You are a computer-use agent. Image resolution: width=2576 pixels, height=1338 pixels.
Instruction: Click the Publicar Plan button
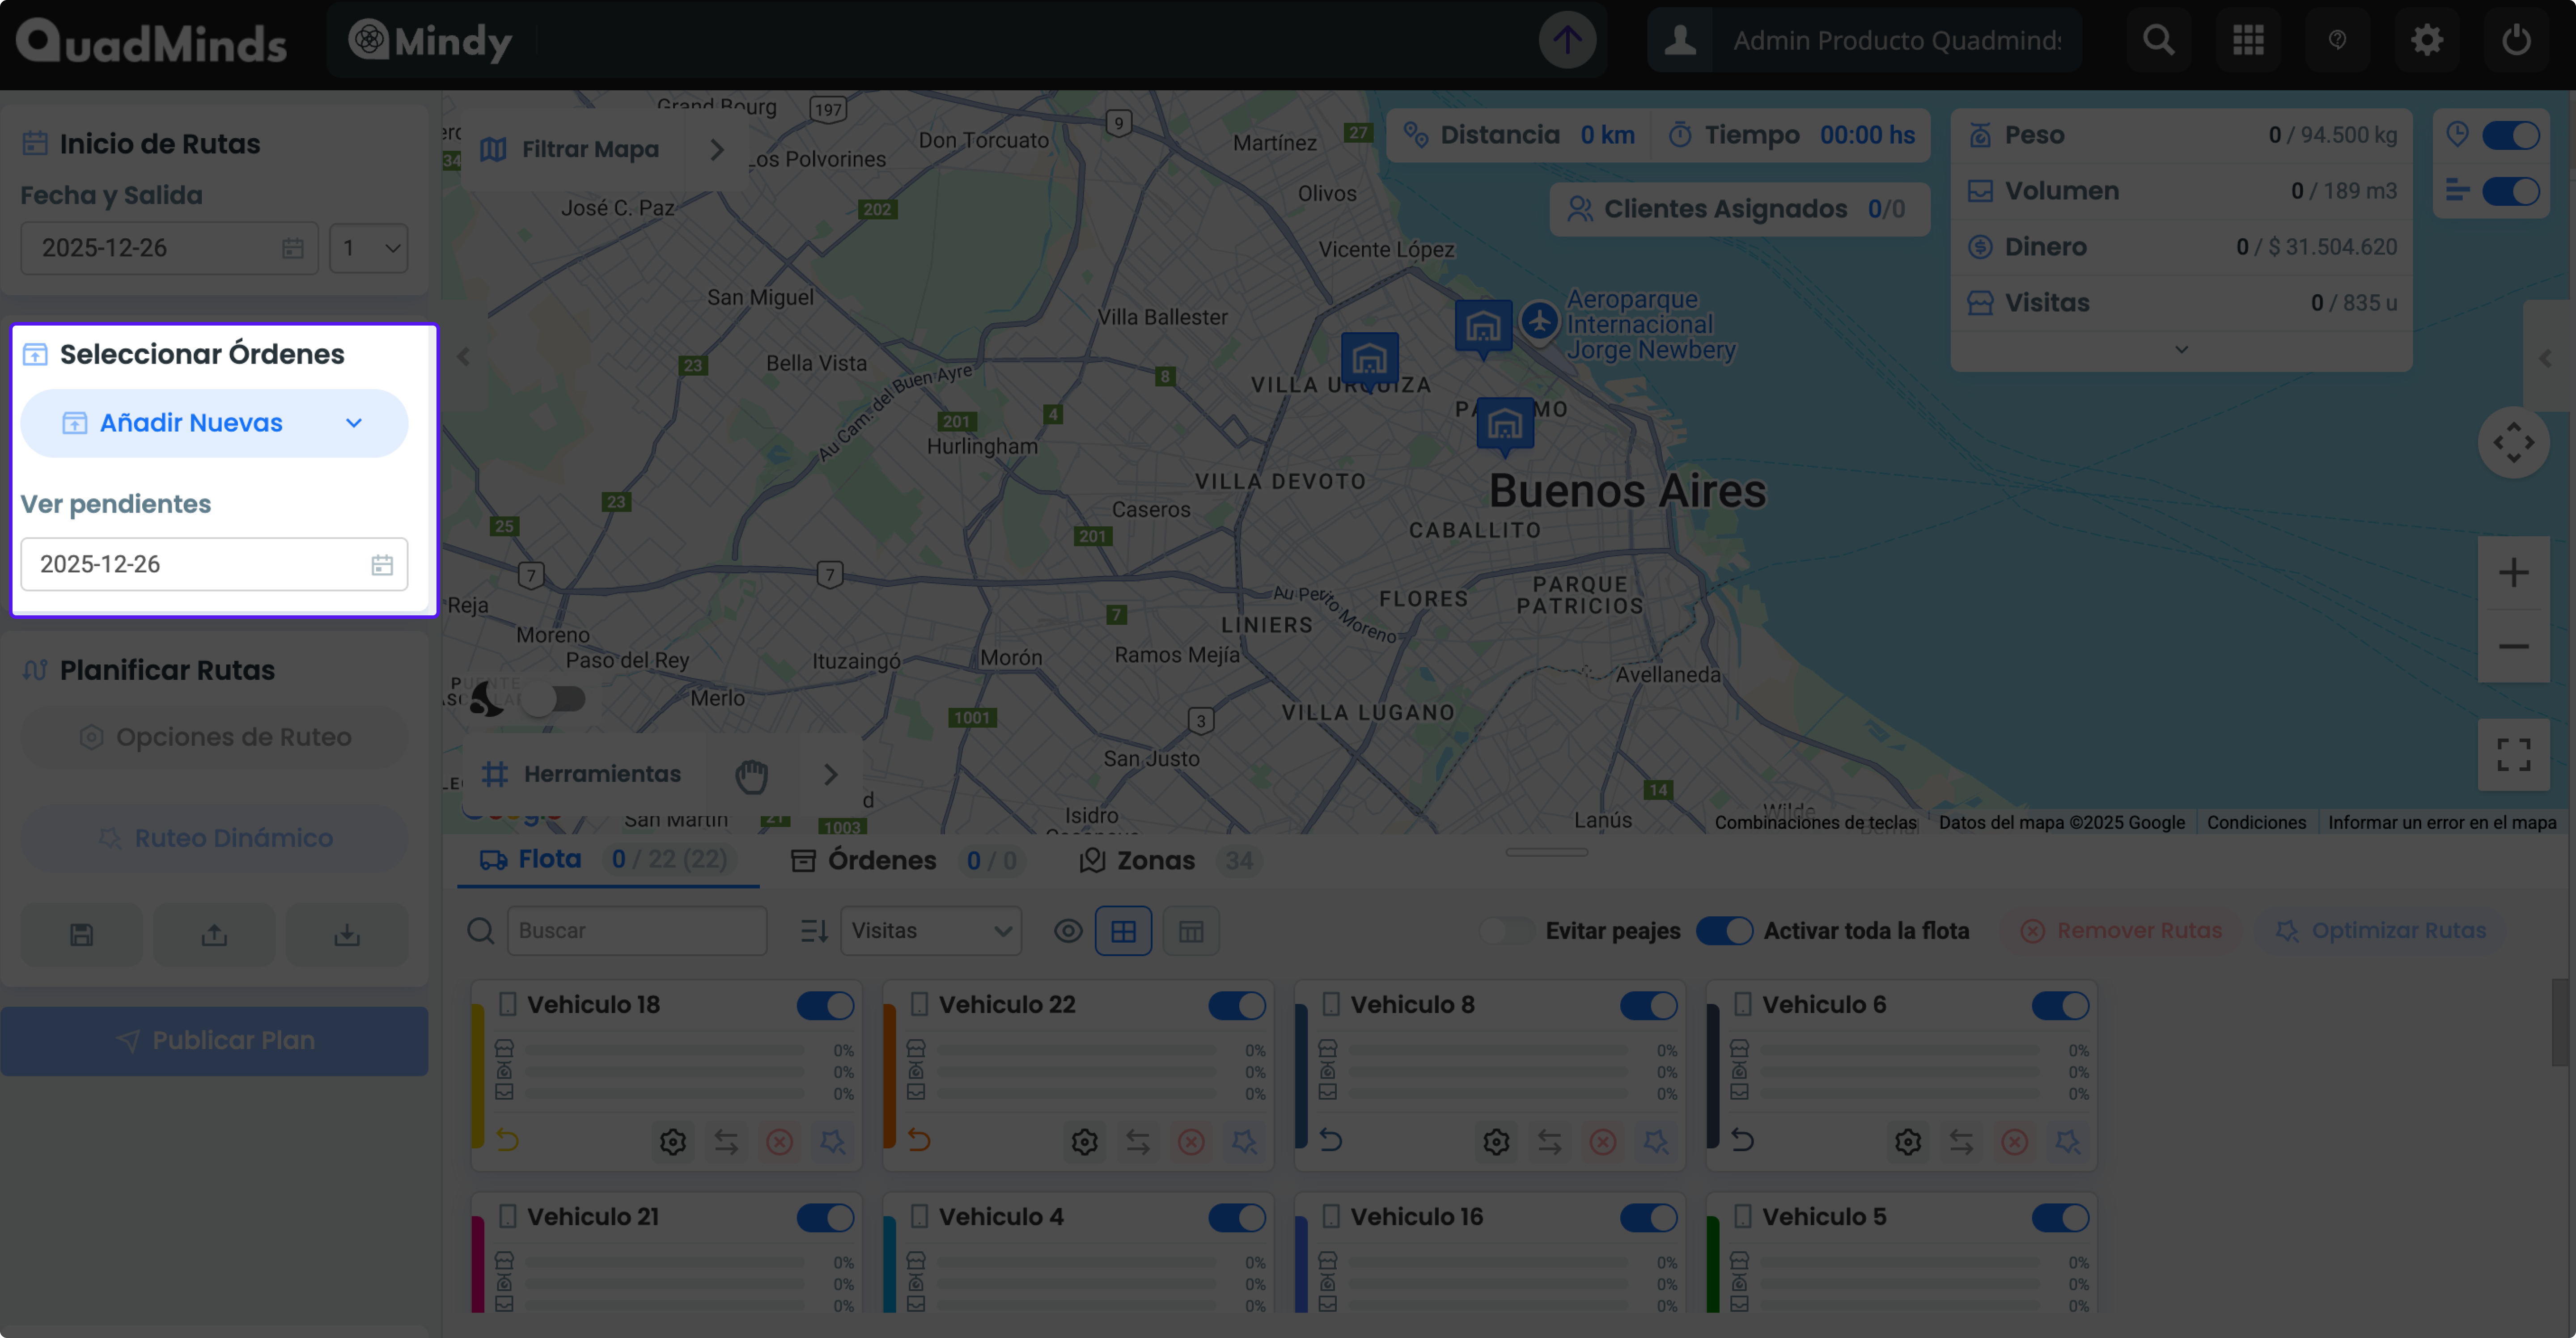click(214, 1040)
